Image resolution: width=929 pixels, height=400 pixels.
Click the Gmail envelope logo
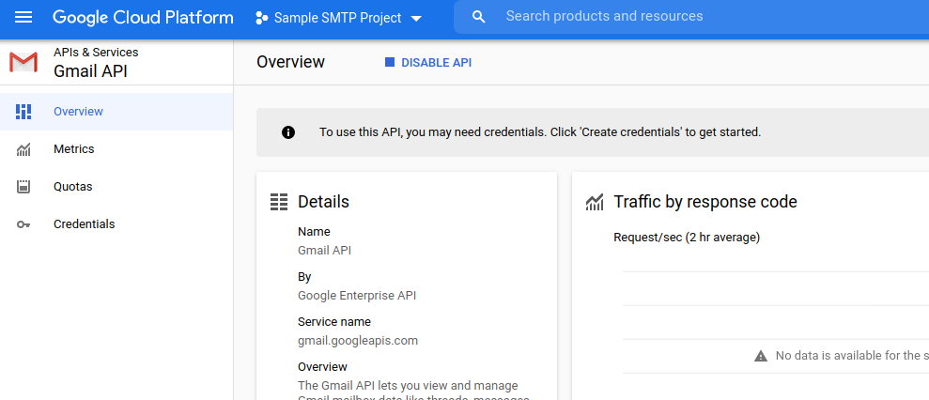pyautogui.click(x=23, y=62)
